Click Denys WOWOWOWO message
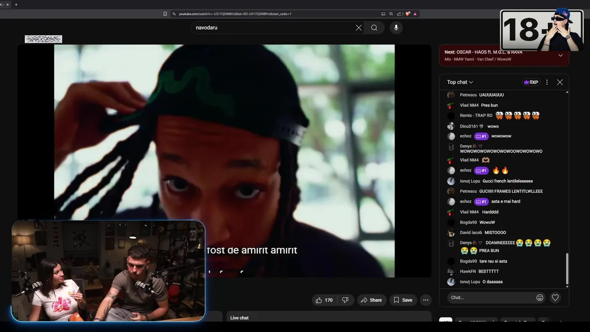590x332 pixels. coord(501,151)
